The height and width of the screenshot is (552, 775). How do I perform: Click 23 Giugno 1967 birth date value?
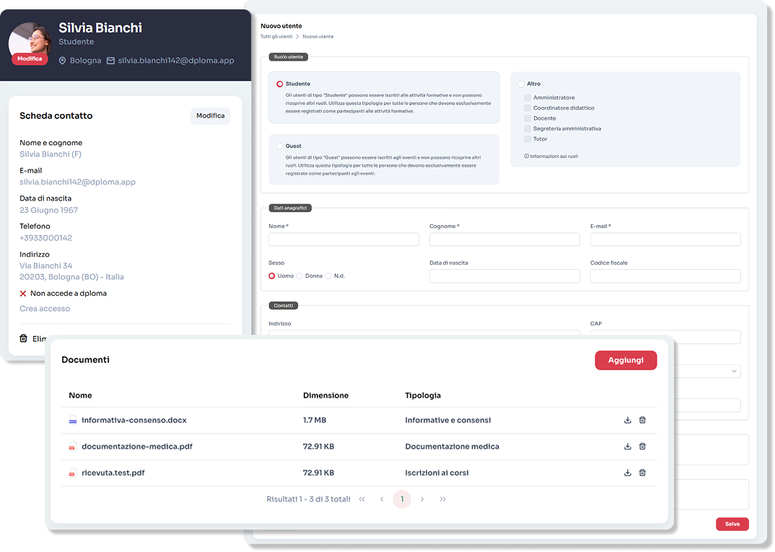[x=48, y=210]
